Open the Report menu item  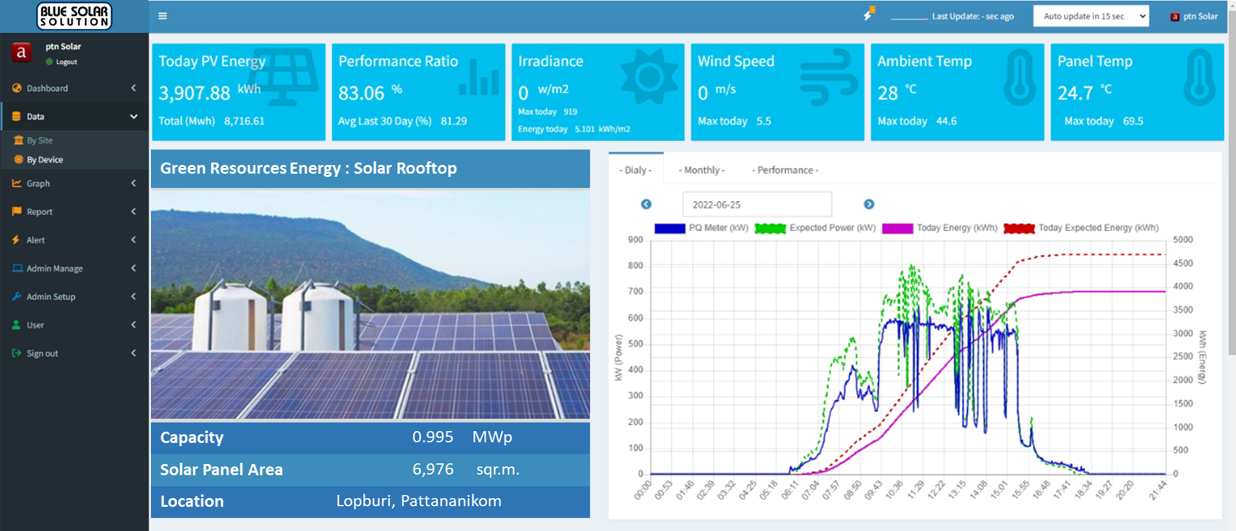[74, 212]
